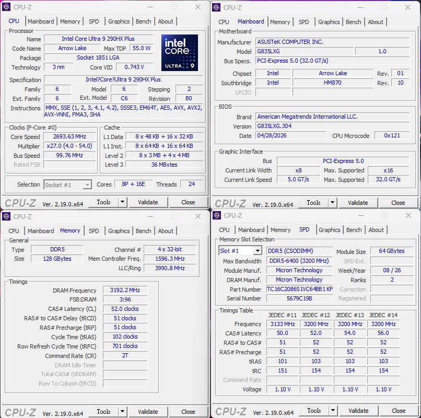Minimize the Mainboard window

click(360, 7)
